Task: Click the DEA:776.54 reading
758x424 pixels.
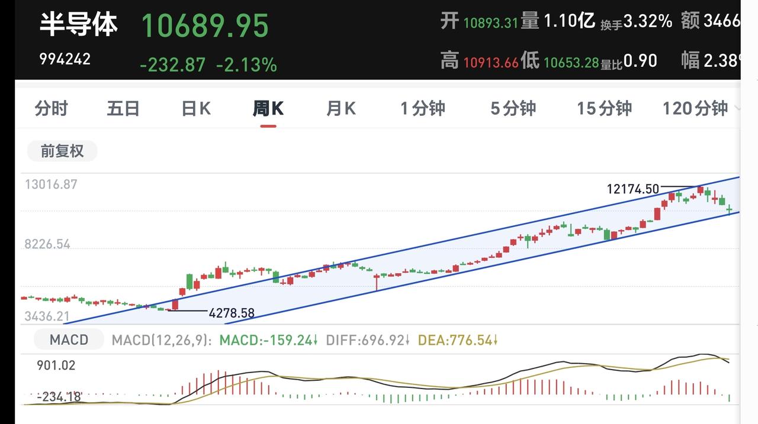Action: pos(457,340)
